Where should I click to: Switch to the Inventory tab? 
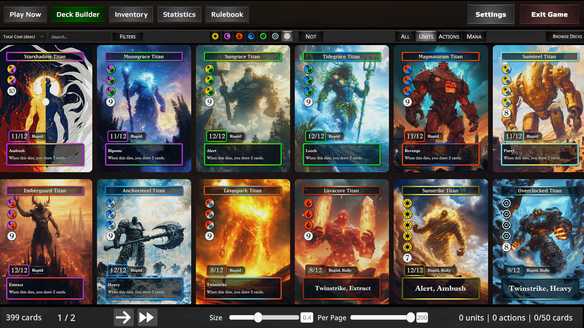(131, 14)
